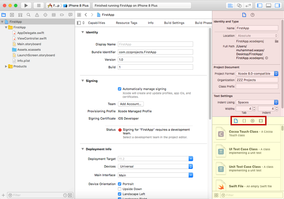Reveal FirstApp.xcodeproj in Finder arrow
The image size is (284, 199).
[x=267, y=58]
